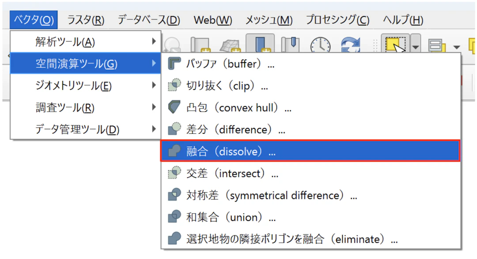This screenshot has height=259, width=477.
Task: Click the convex hull icon
Action: (175, 108)
